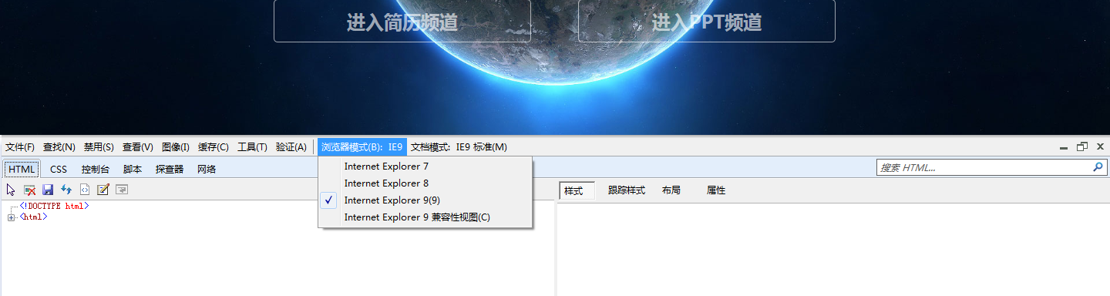Close the 浏览器模式(B): IE9 dropdown menu
The width and height of the screenshot is (1110, 296).
click(362, 147)
